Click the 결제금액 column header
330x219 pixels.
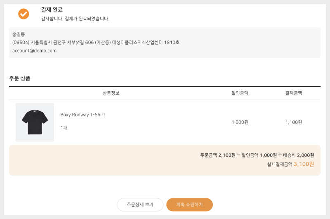pos(293,93)
